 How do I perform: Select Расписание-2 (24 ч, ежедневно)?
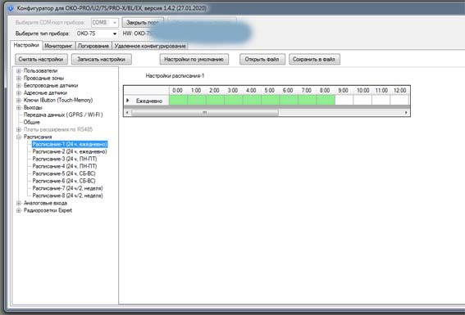[70, 151]
